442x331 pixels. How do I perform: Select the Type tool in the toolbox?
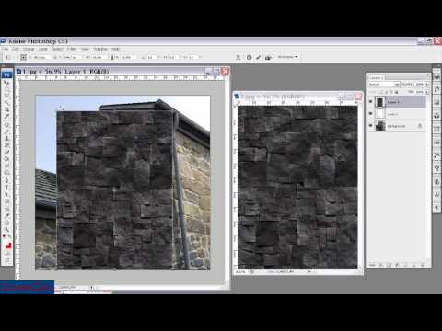[x=6, y=187]
